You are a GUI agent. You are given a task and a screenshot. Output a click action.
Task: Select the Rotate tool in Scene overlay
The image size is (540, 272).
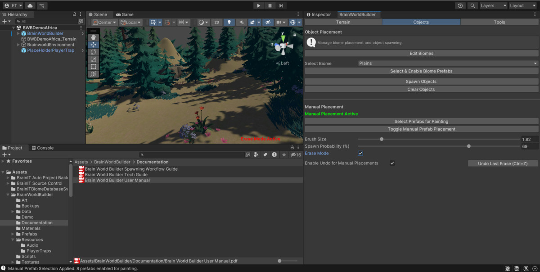coord(94,52)
